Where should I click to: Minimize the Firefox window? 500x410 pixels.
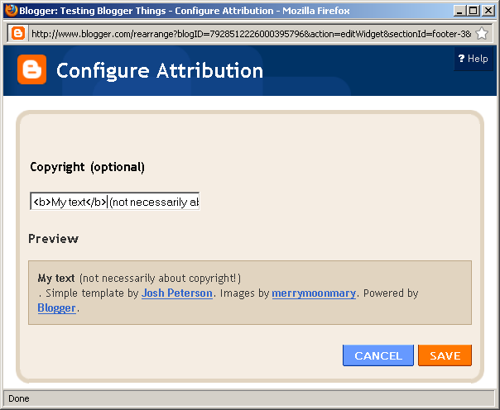[x=459, y=11]
